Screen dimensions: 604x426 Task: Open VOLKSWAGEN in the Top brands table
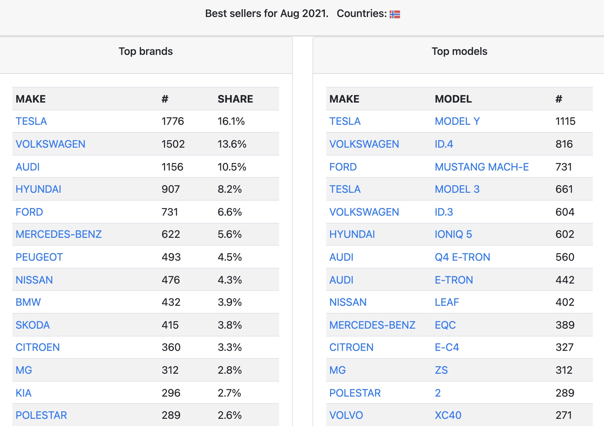50,144
